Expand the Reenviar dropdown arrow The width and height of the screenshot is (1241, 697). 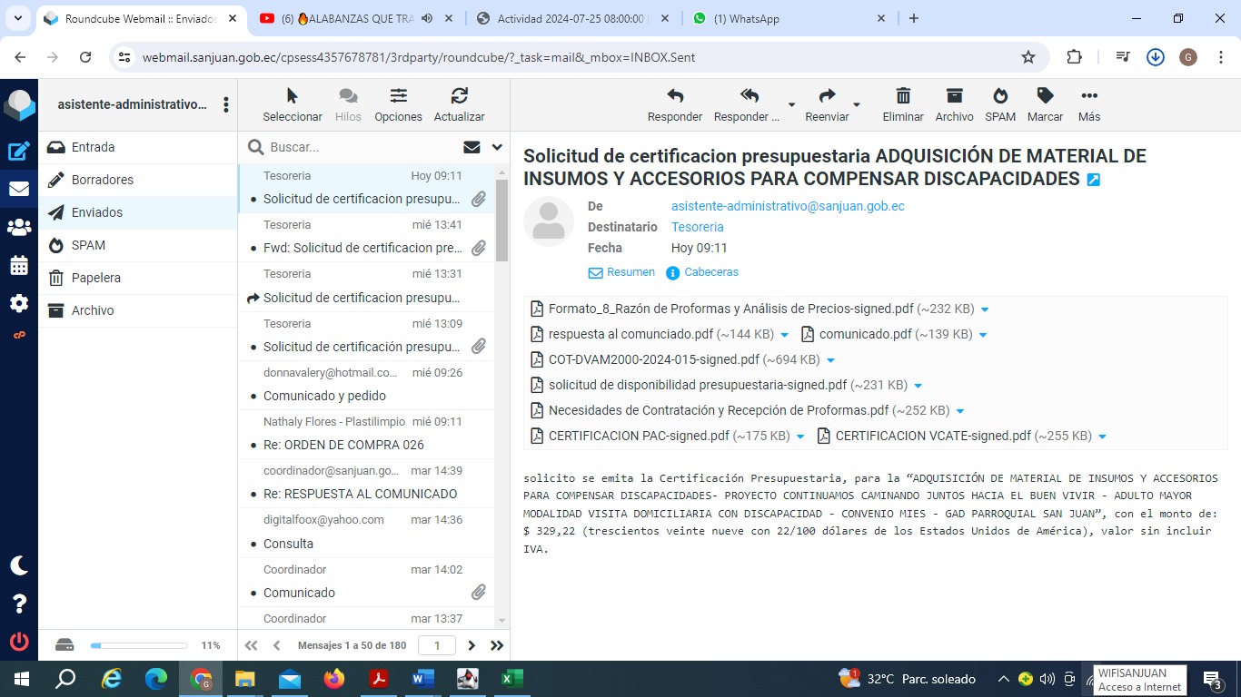click(856, 104)
